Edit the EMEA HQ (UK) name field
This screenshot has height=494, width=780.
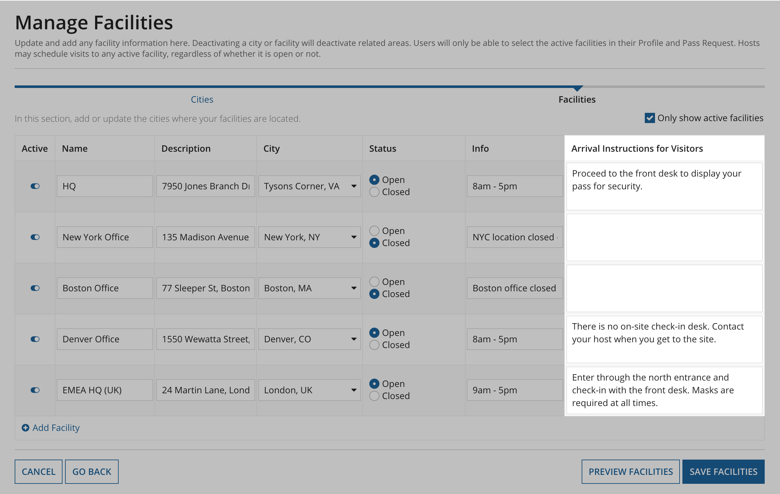pos(105,390)
